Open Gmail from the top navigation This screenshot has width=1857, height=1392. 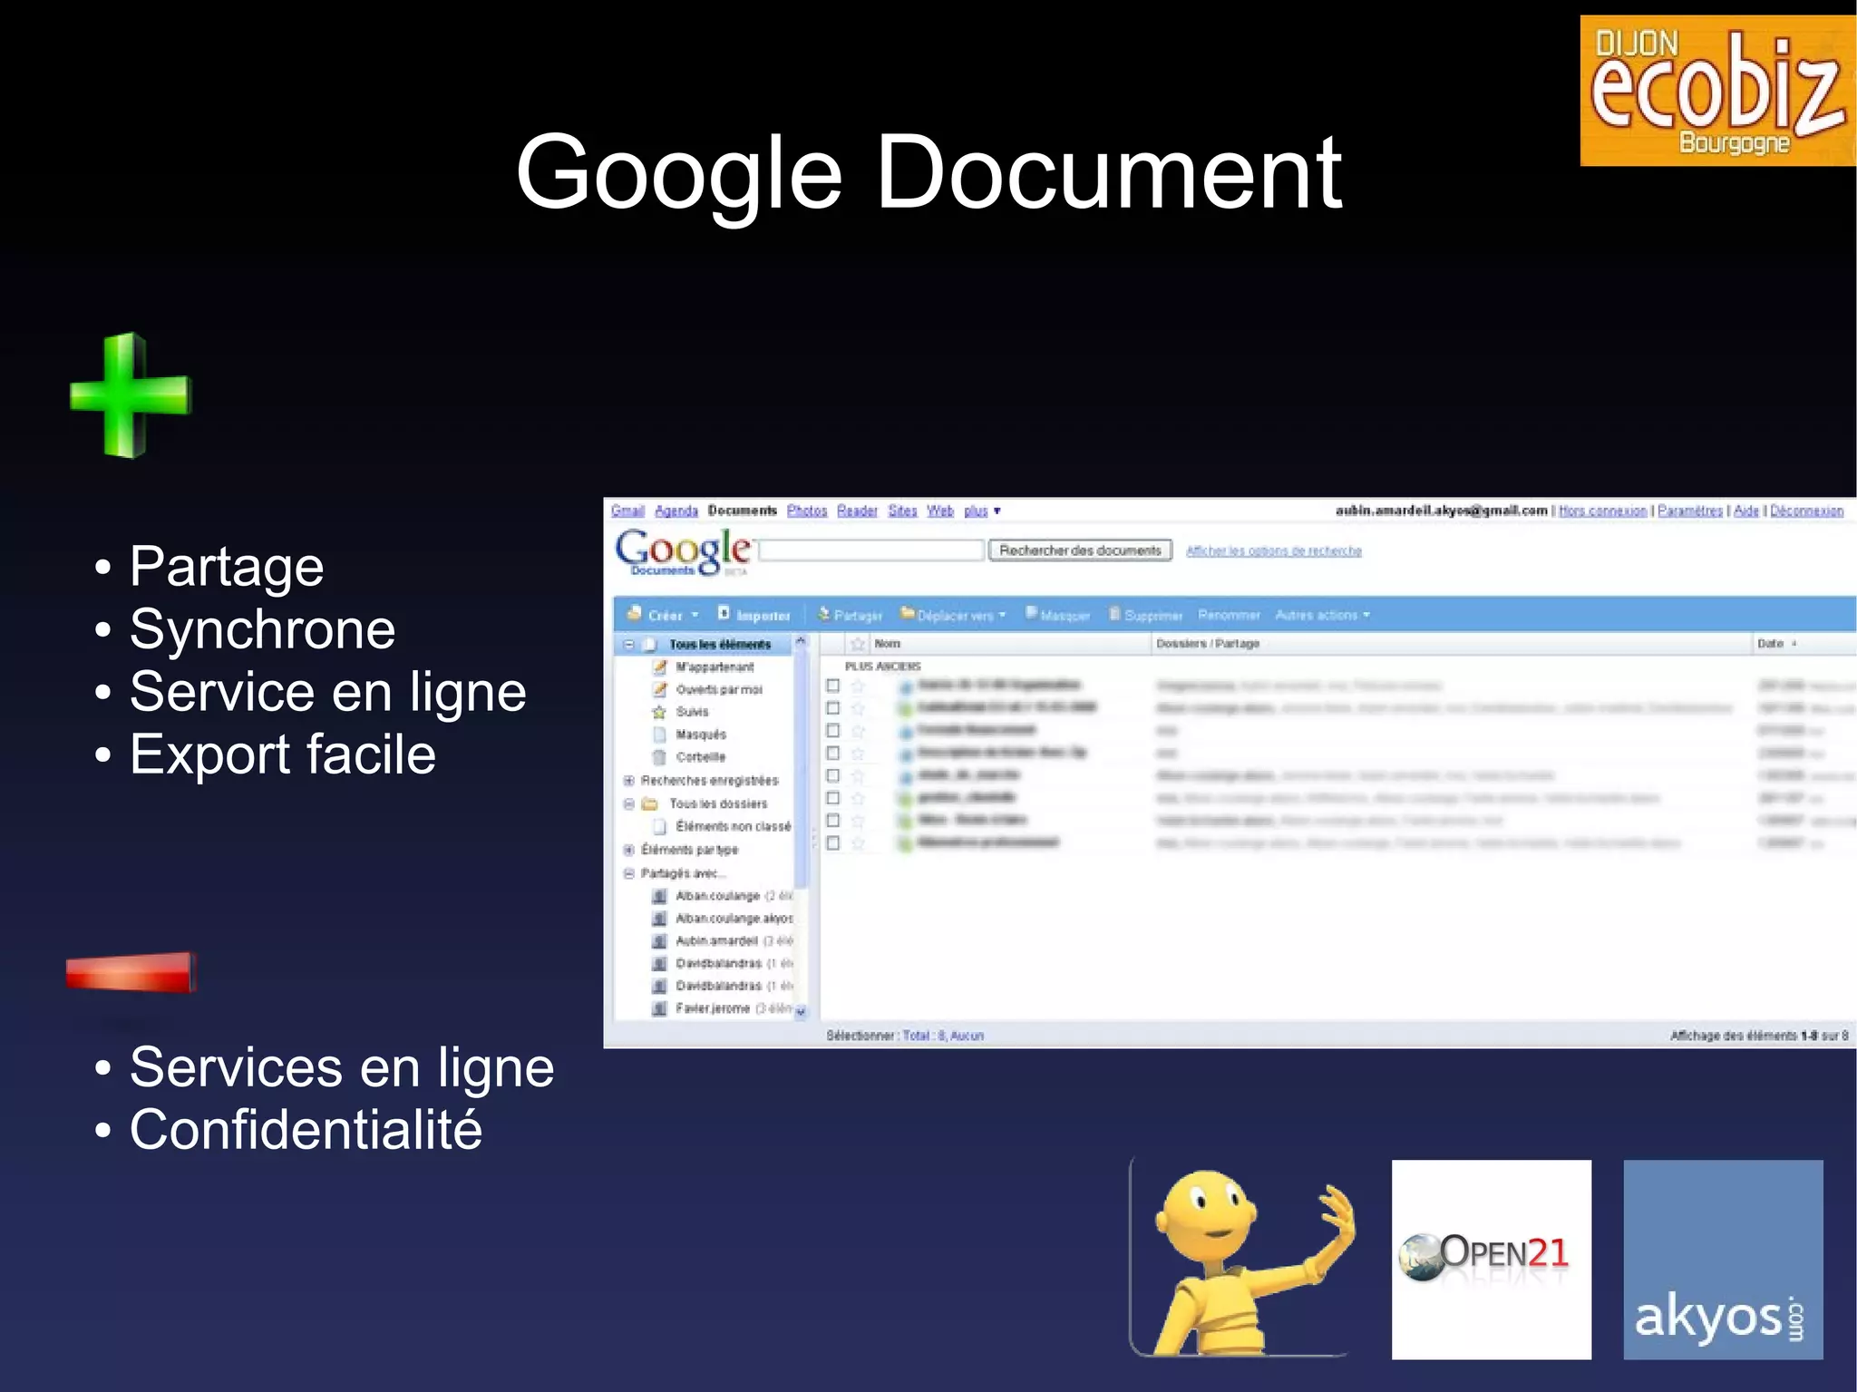click(x=627, y=511)
